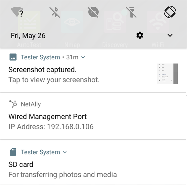Click the image icon beside Tester System
Screen dimensions: 187x188
(13, 57)
